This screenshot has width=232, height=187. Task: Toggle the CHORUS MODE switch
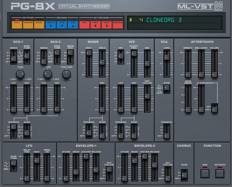pos(184,175)
